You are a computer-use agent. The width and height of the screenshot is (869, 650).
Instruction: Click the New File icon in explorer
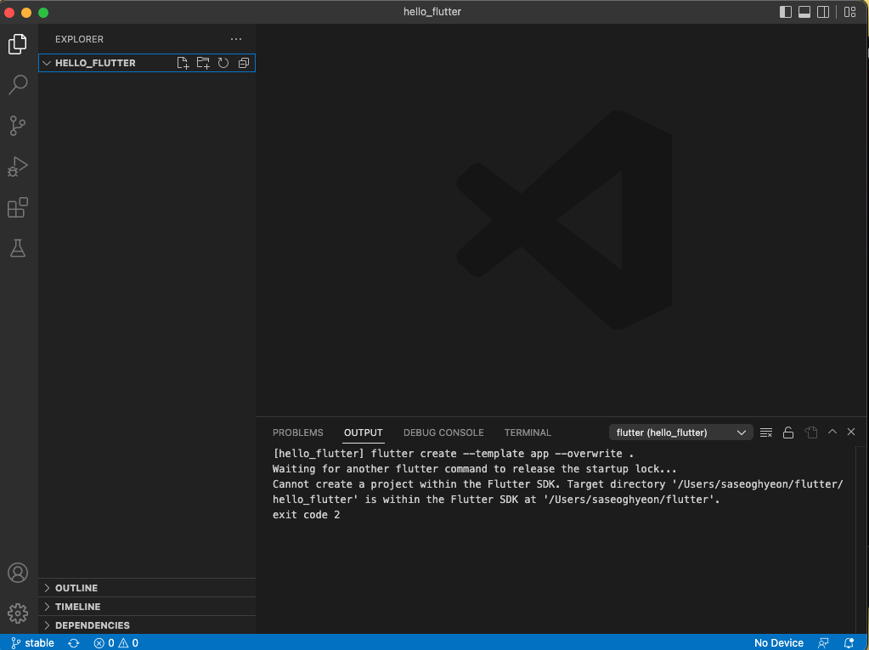183,63
